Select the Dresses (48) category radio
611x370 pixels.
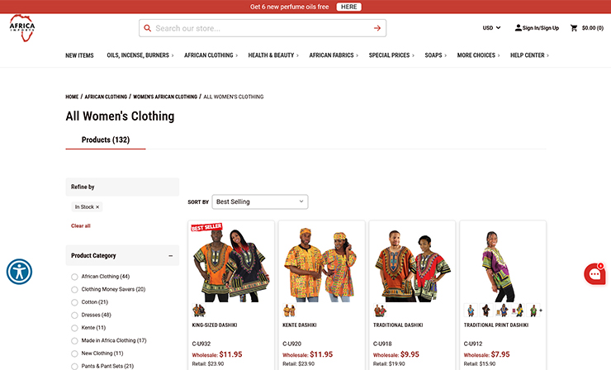(75, 315)
